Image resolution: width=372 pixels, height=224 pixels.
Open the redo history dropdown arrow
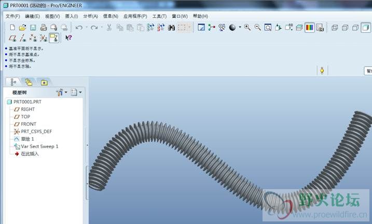tap(102, 28)
